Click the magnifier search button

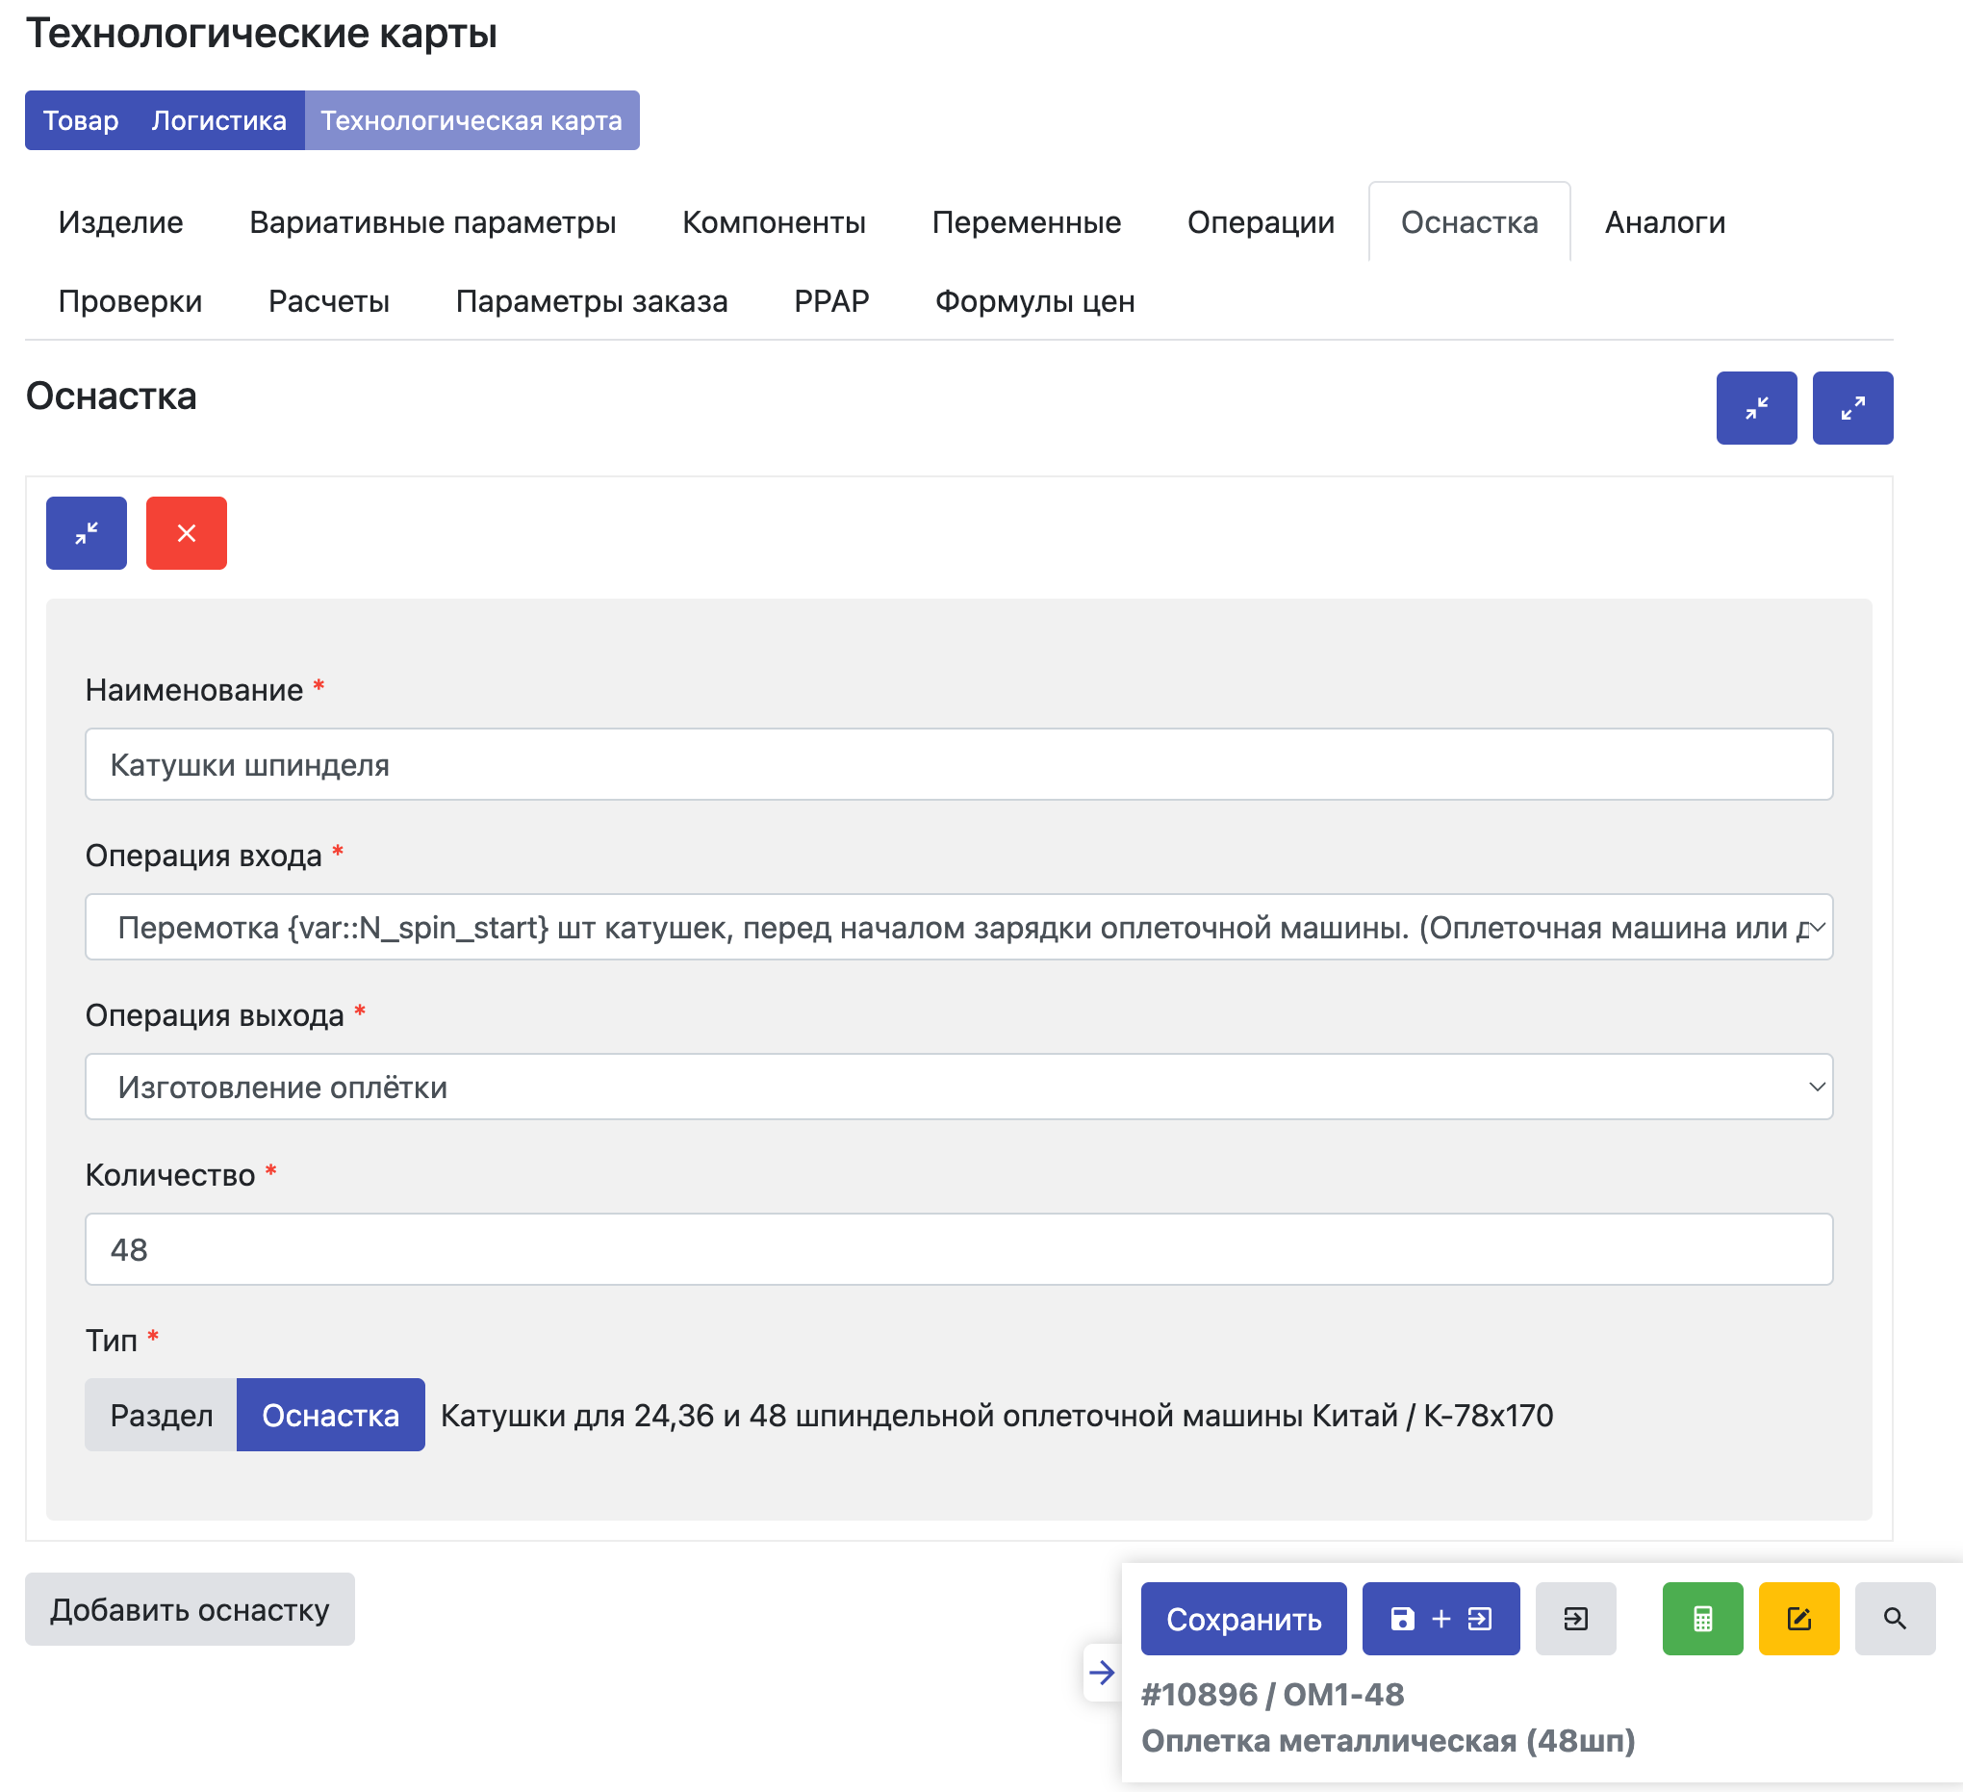1895,1619
